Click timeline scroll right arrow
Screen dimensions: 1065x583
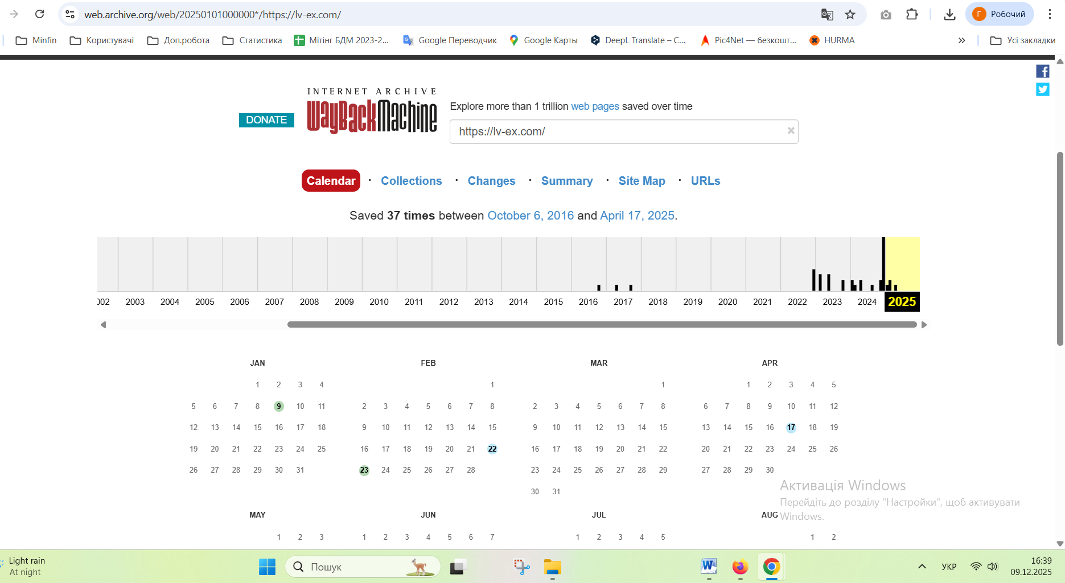(924, 325)
